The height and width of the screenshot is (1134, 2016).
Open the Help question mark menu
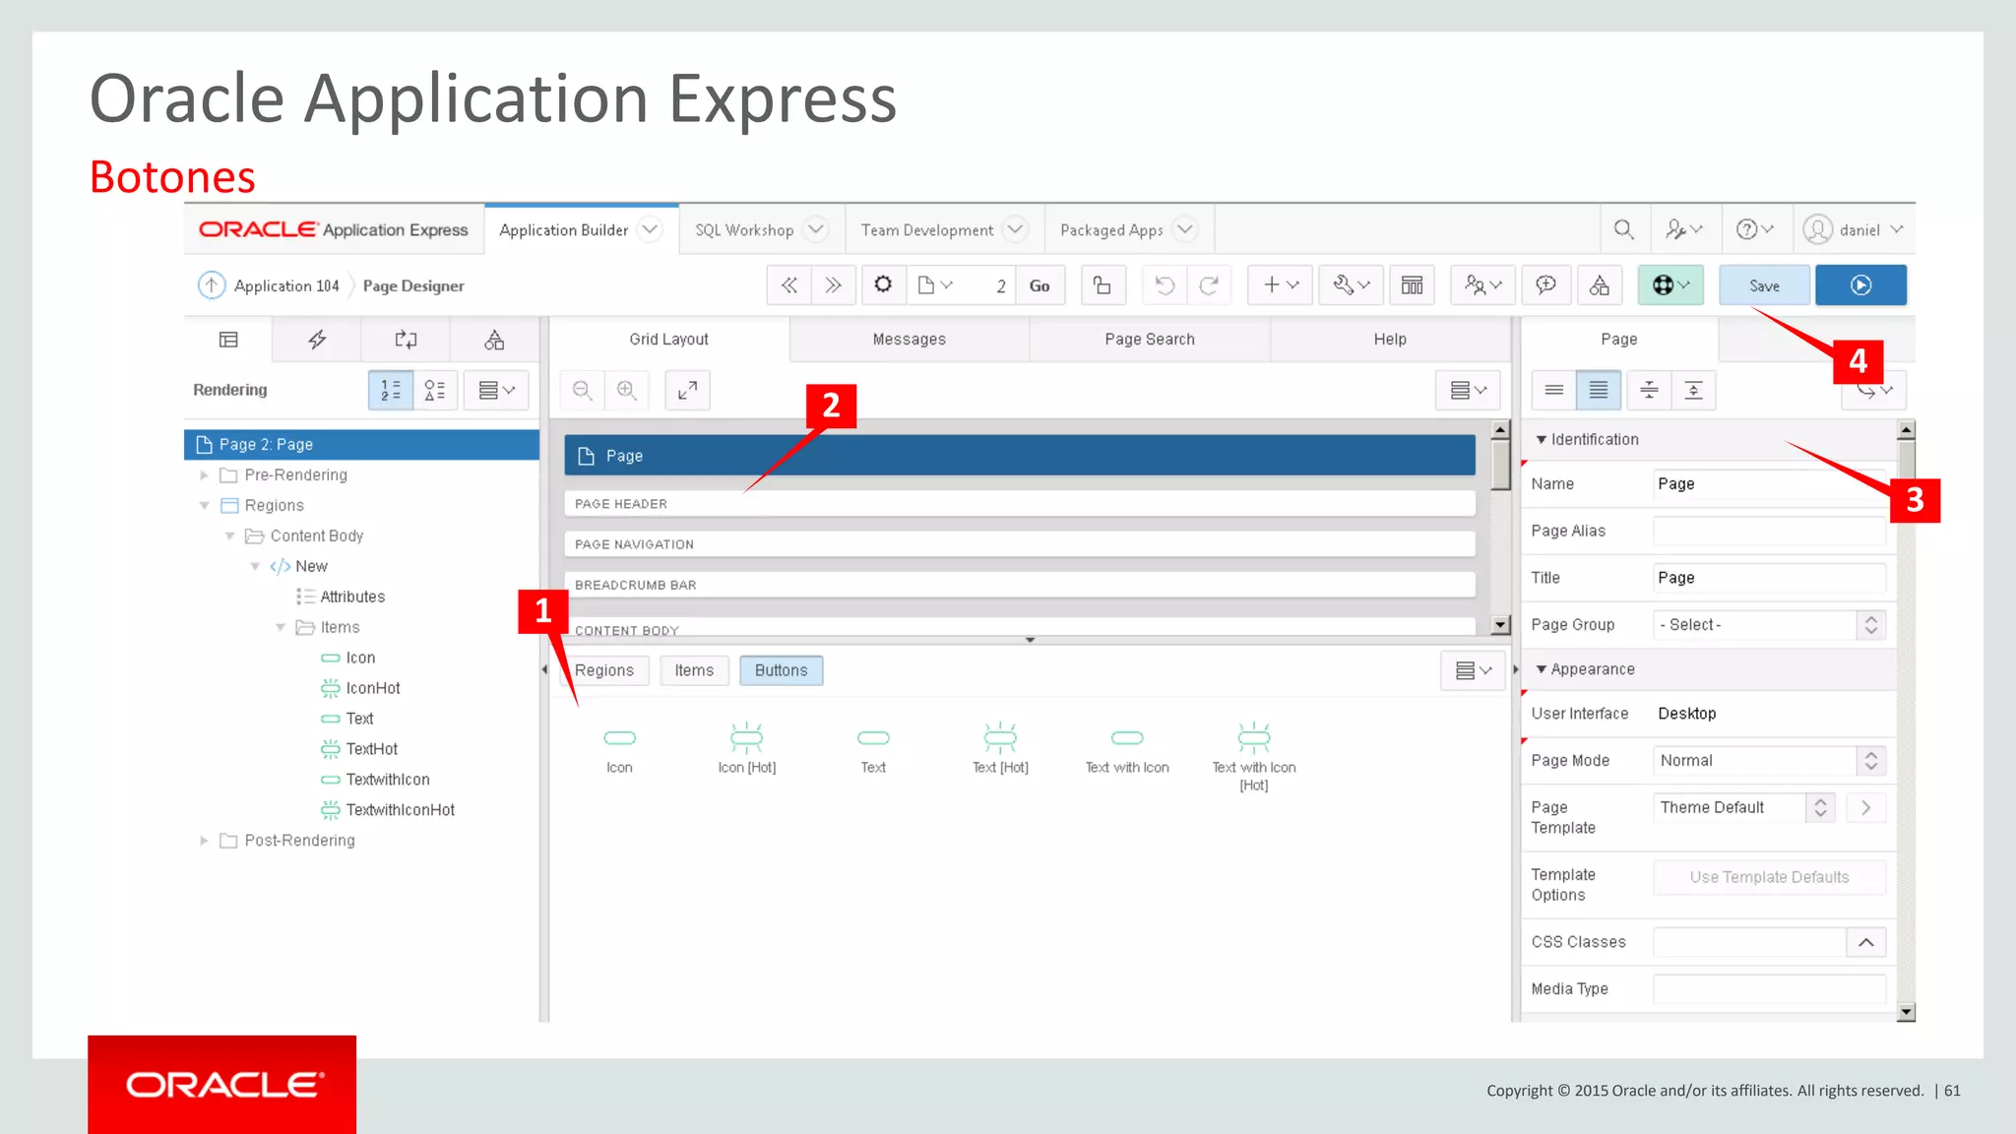(x=1754, y=229)
